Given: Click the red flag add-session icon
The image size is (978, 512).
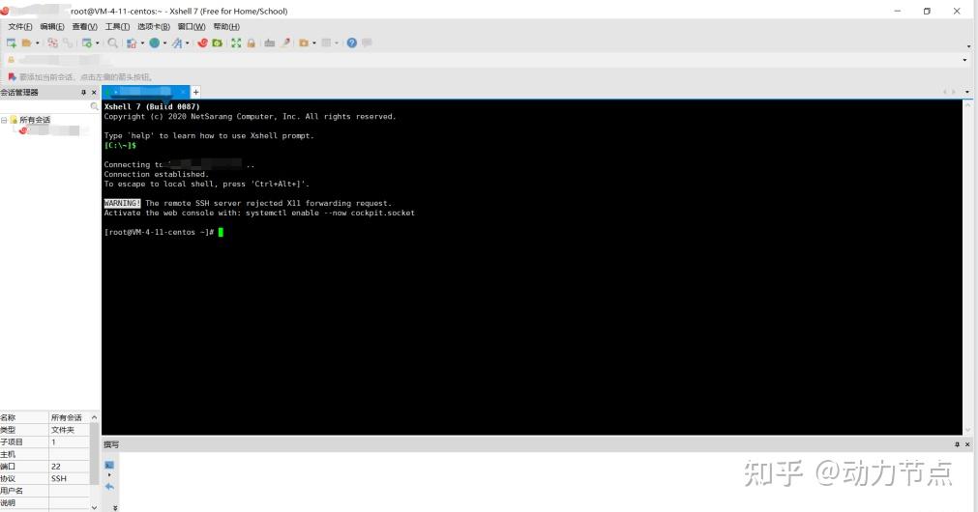Looking at the screenshot, I should pyautogui.click(x=12, y=76).
